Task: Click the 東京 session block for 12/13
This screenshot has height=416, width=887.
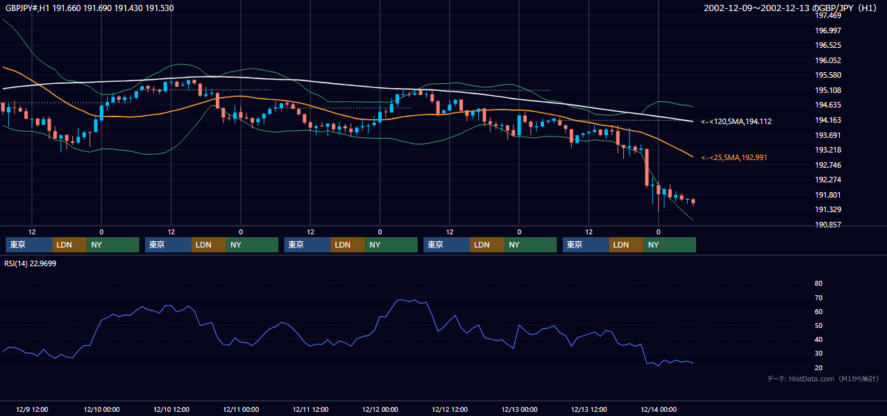Action: click(x=586, y=245)
